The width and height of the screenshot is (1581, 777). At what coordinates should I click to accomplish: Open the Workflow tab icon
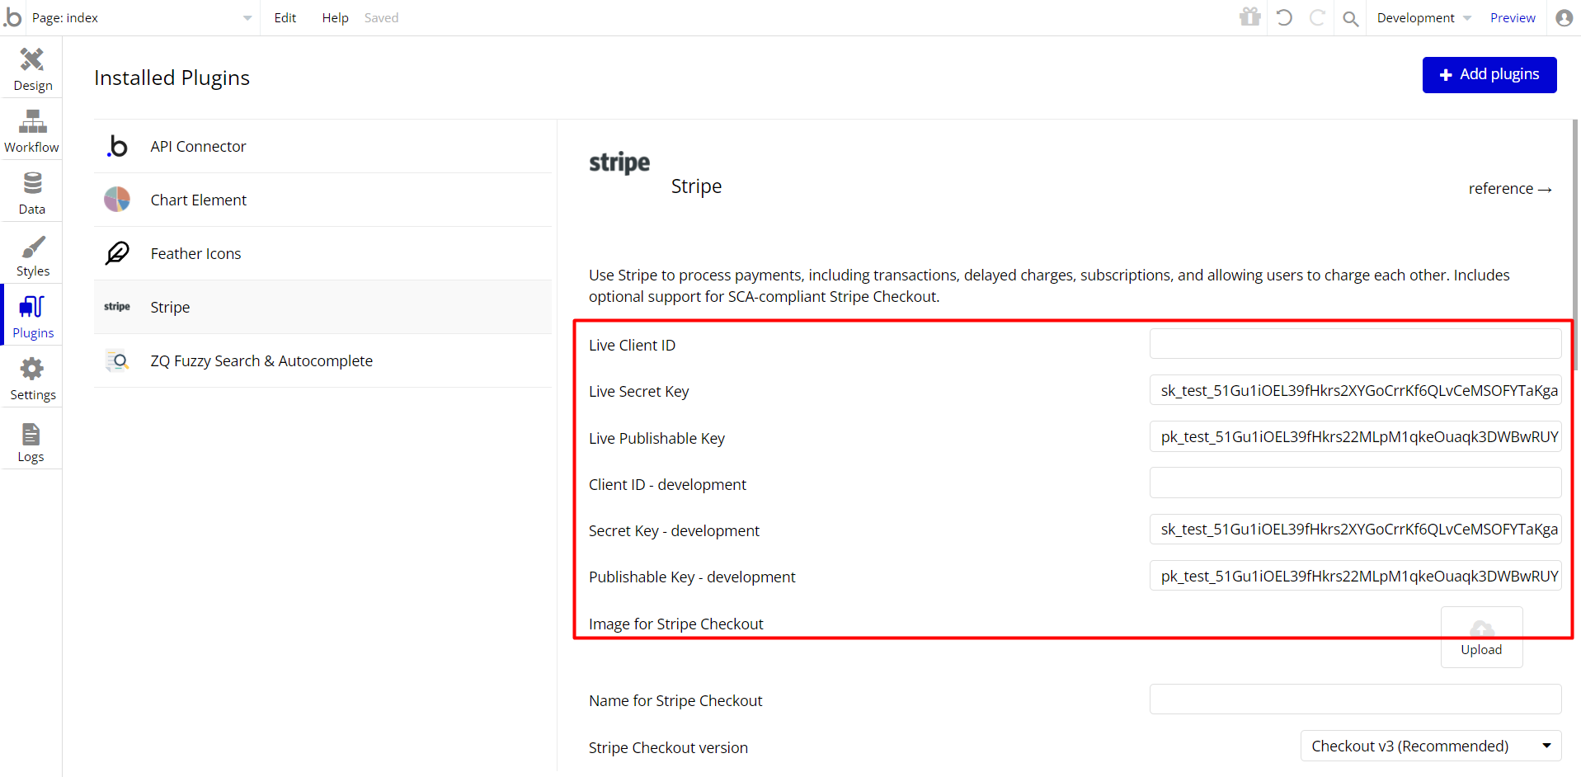[32, 121]
